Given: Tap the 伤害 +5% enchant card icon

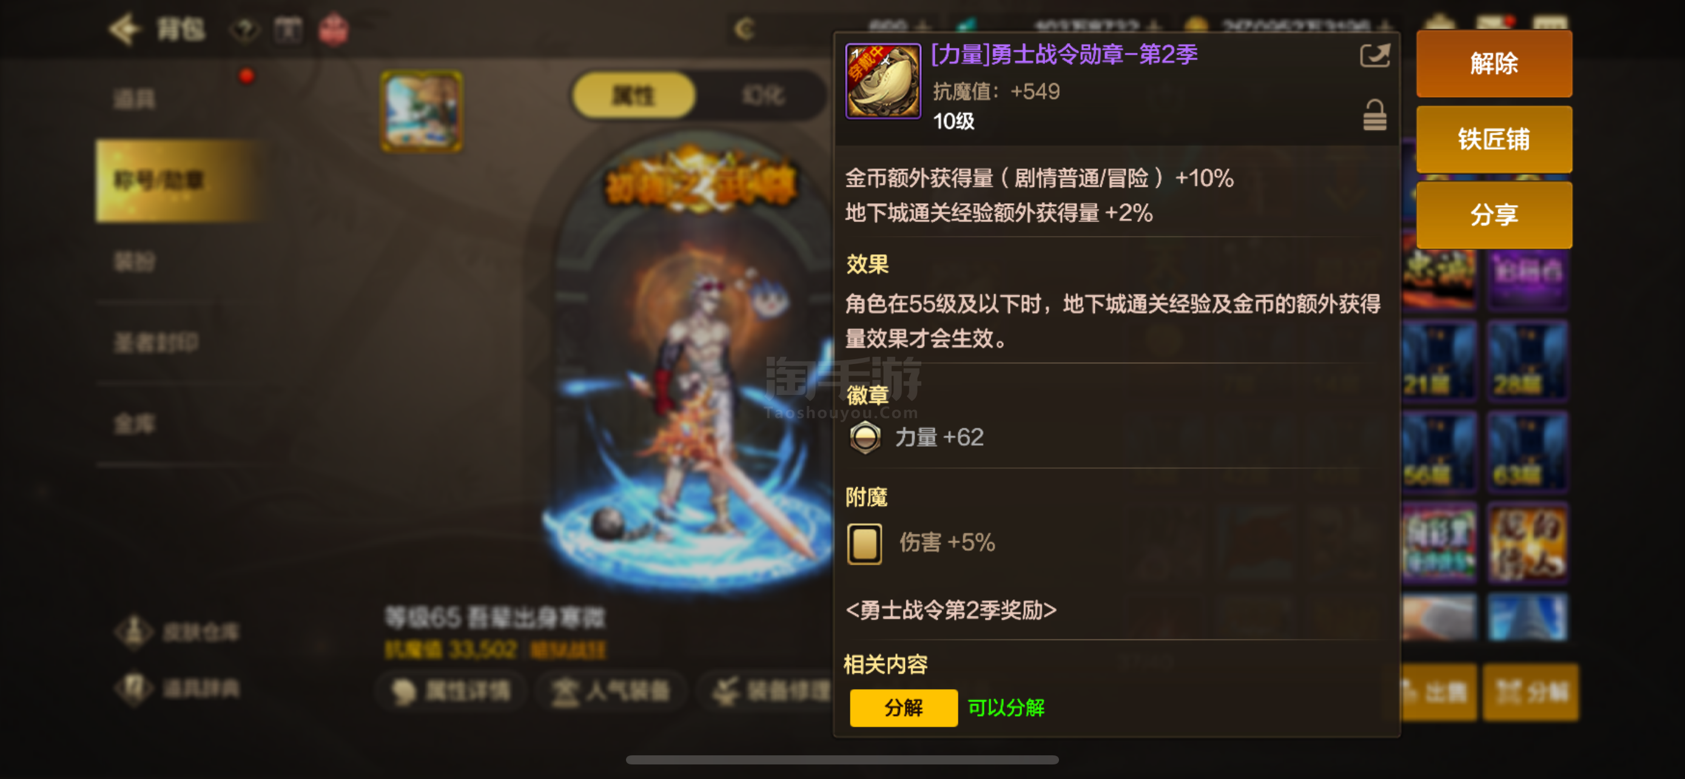Looking at the screenshot, I should [x=865, y=544].
